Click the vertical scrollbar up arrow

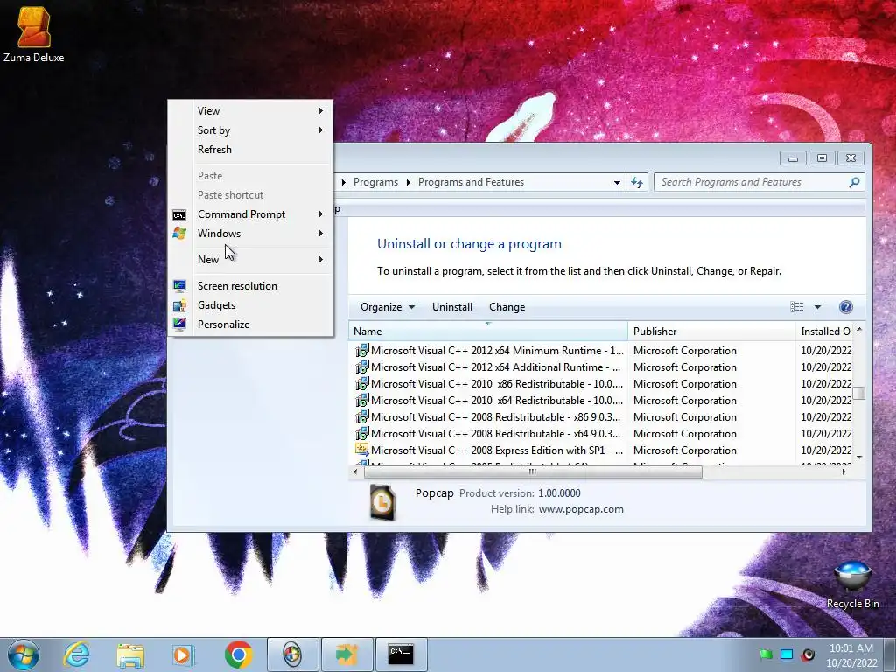pos(859,330)
